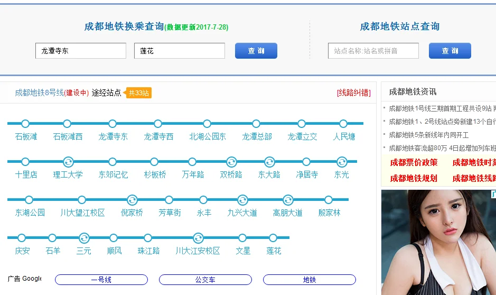Click the destination field containing 莲花
Image resolution: width=496 pixels, height=295 pixels.
click(x=180, y=51)
